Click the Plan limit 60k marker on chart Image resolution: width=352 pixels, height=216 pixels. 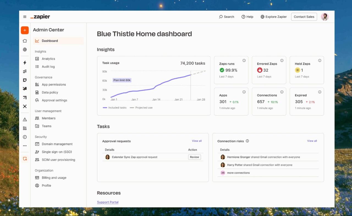coord(122,80)
